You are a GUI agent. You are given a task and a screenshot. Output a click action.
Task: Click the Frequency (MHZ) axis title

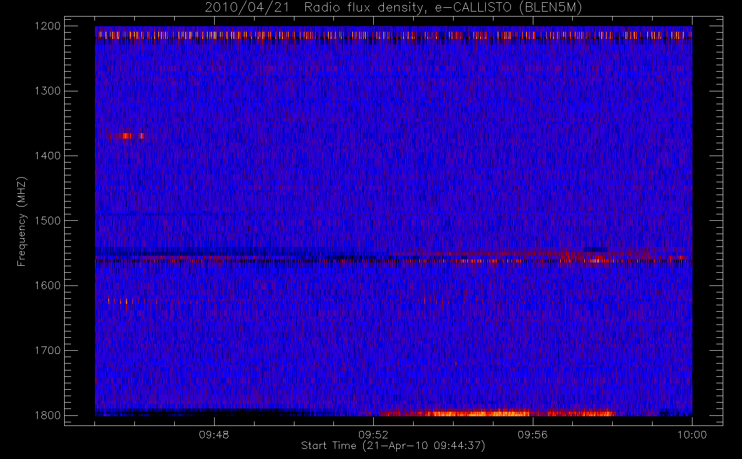pyautogui.click(x=22, y=221)
